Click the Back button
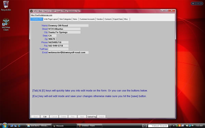This screenshot has width=205, height=128. 36,116
